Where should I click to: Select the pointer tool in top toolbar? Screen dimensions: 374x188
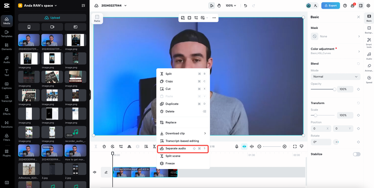[x=212, y=6]
